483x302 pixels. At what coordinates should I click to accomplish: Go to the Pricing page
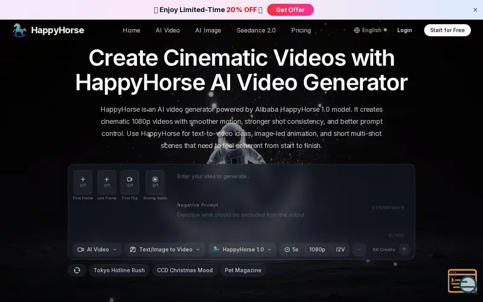click(301, 30)
